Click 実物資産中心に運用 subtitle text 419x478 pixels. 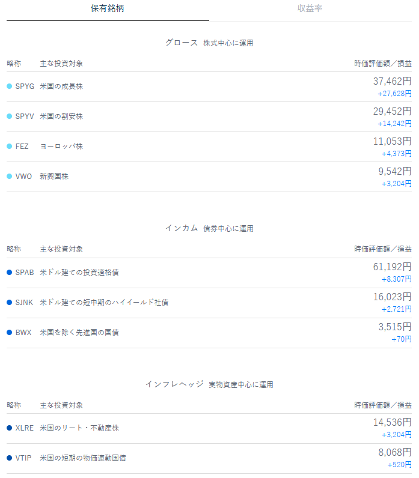click(x=241, y=385)
